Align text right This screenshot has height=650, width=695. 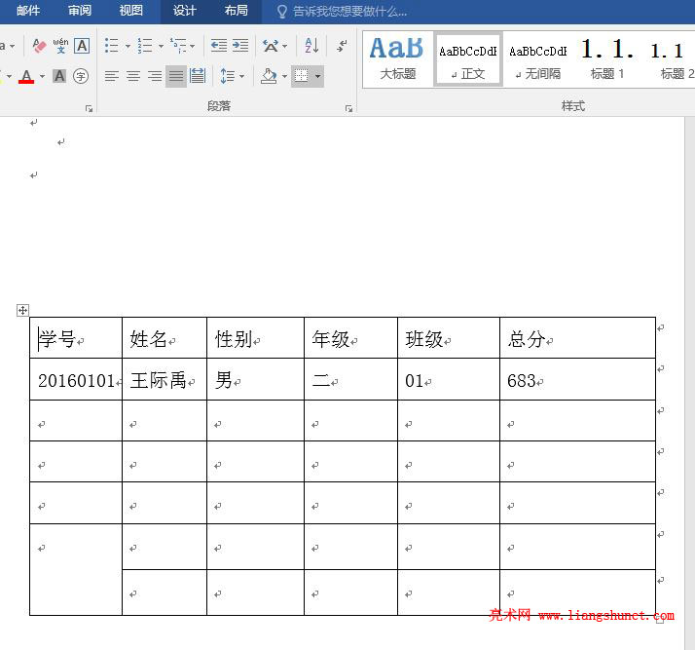tap(155, 76)
